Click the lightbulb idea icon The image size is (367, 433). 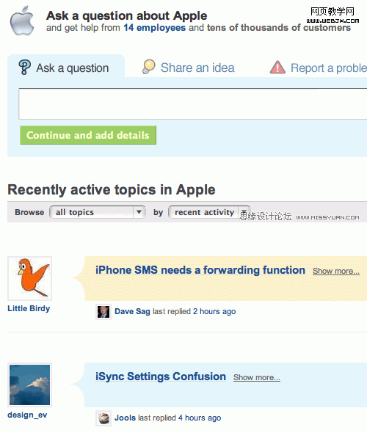pyautogui.click(x=149, y=67)
